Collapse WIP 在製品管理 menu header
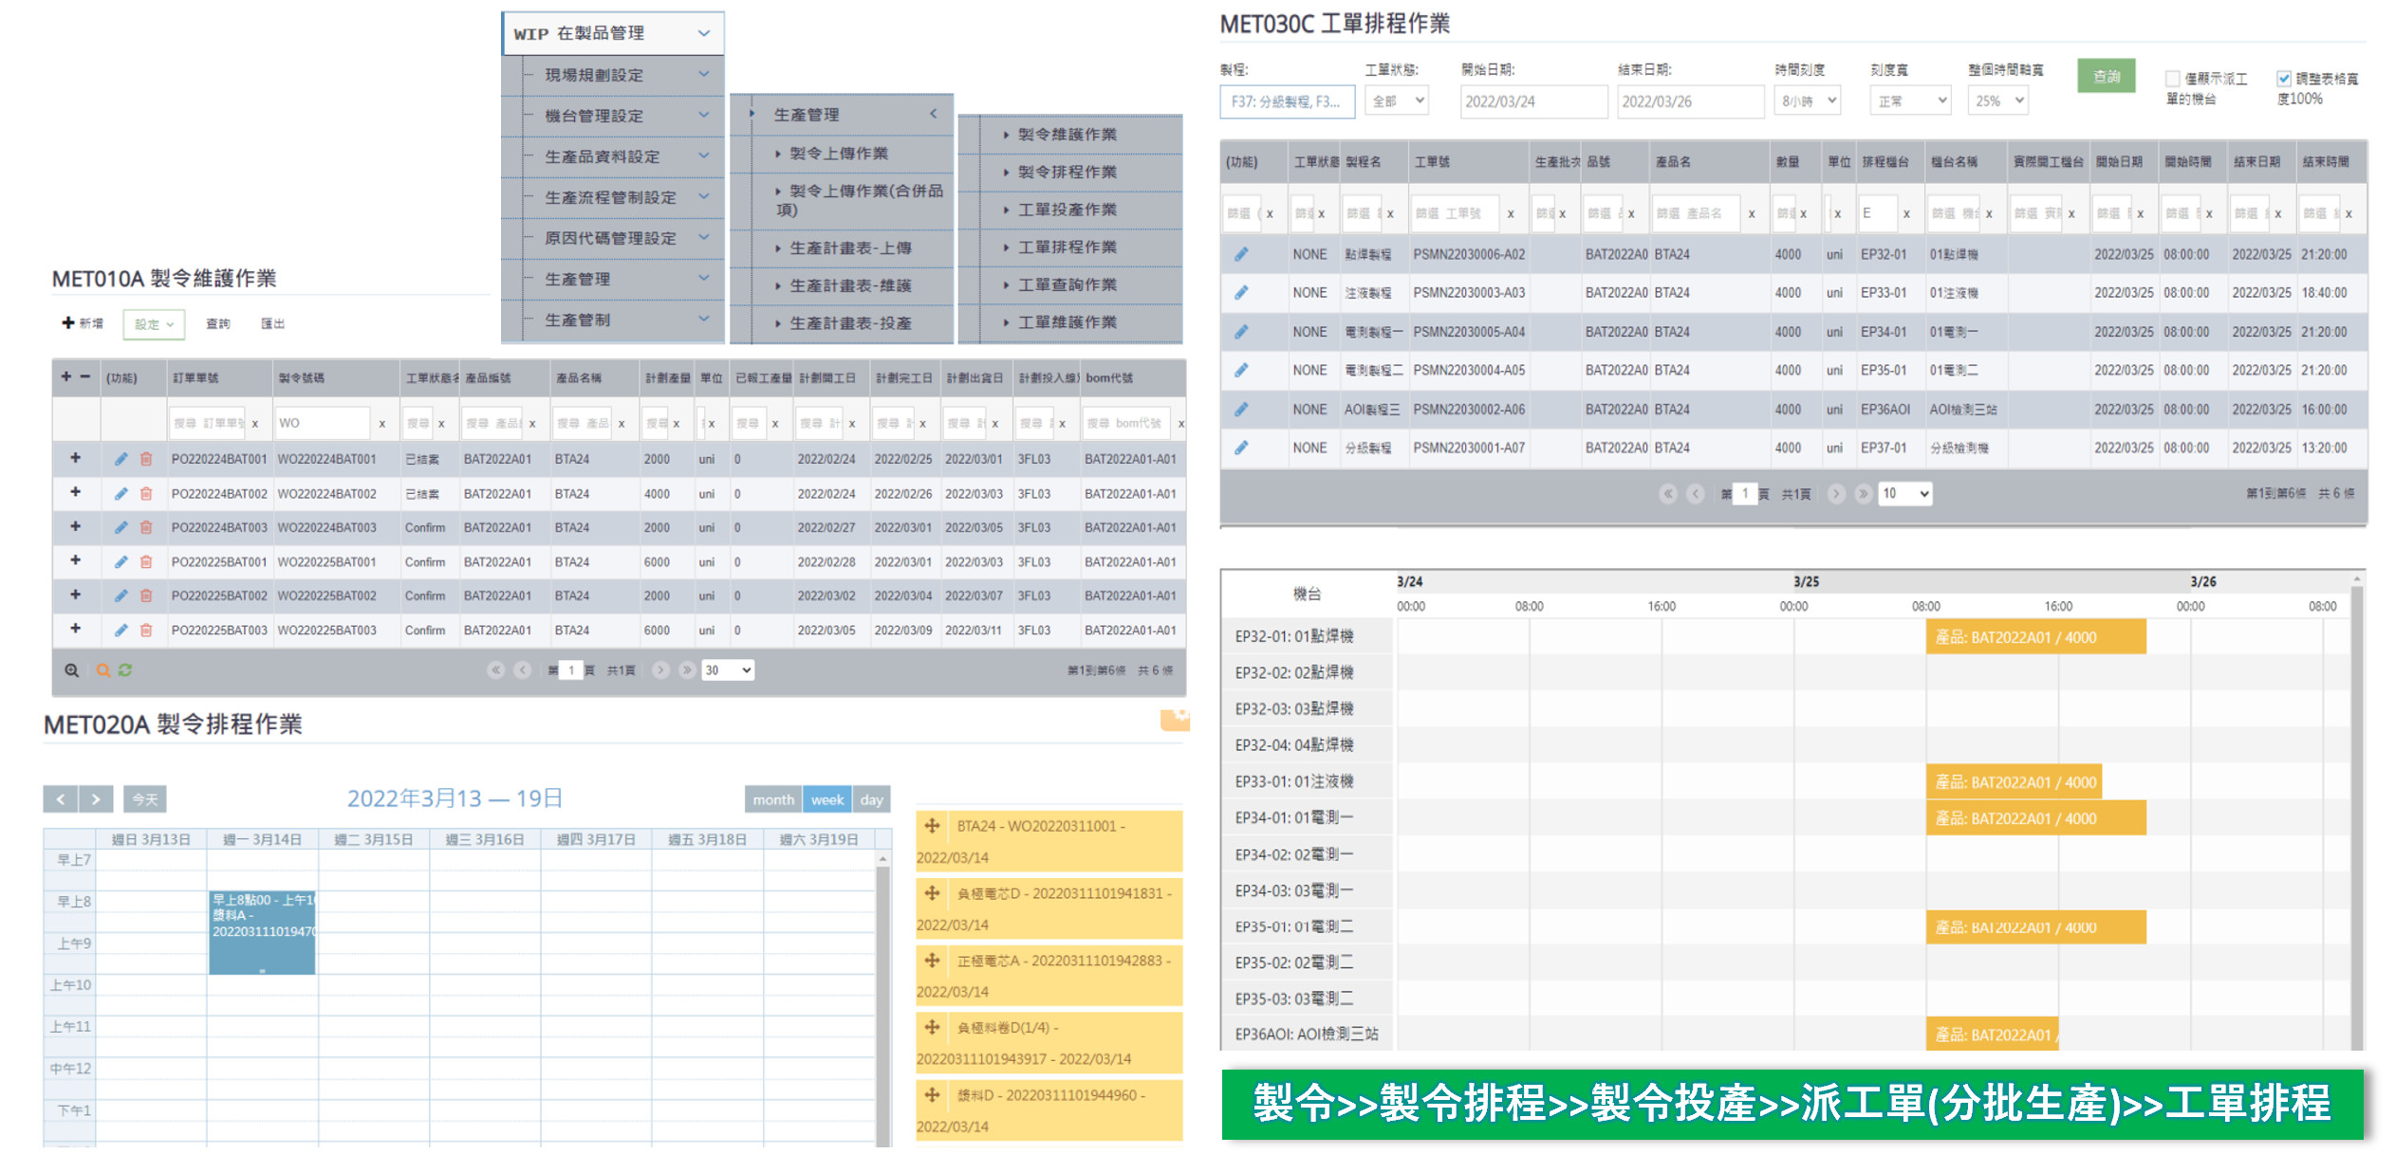The height and width of the screenshot is (1154, 2395). (613, 33)
